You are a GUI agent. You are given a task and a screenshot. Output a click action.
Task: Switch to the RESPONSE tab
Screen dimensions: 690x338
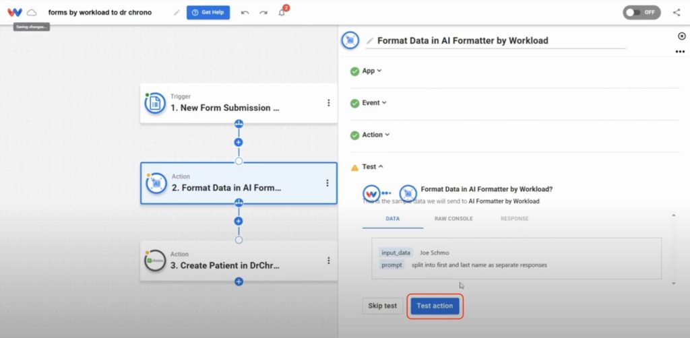[x=514, y=218]
